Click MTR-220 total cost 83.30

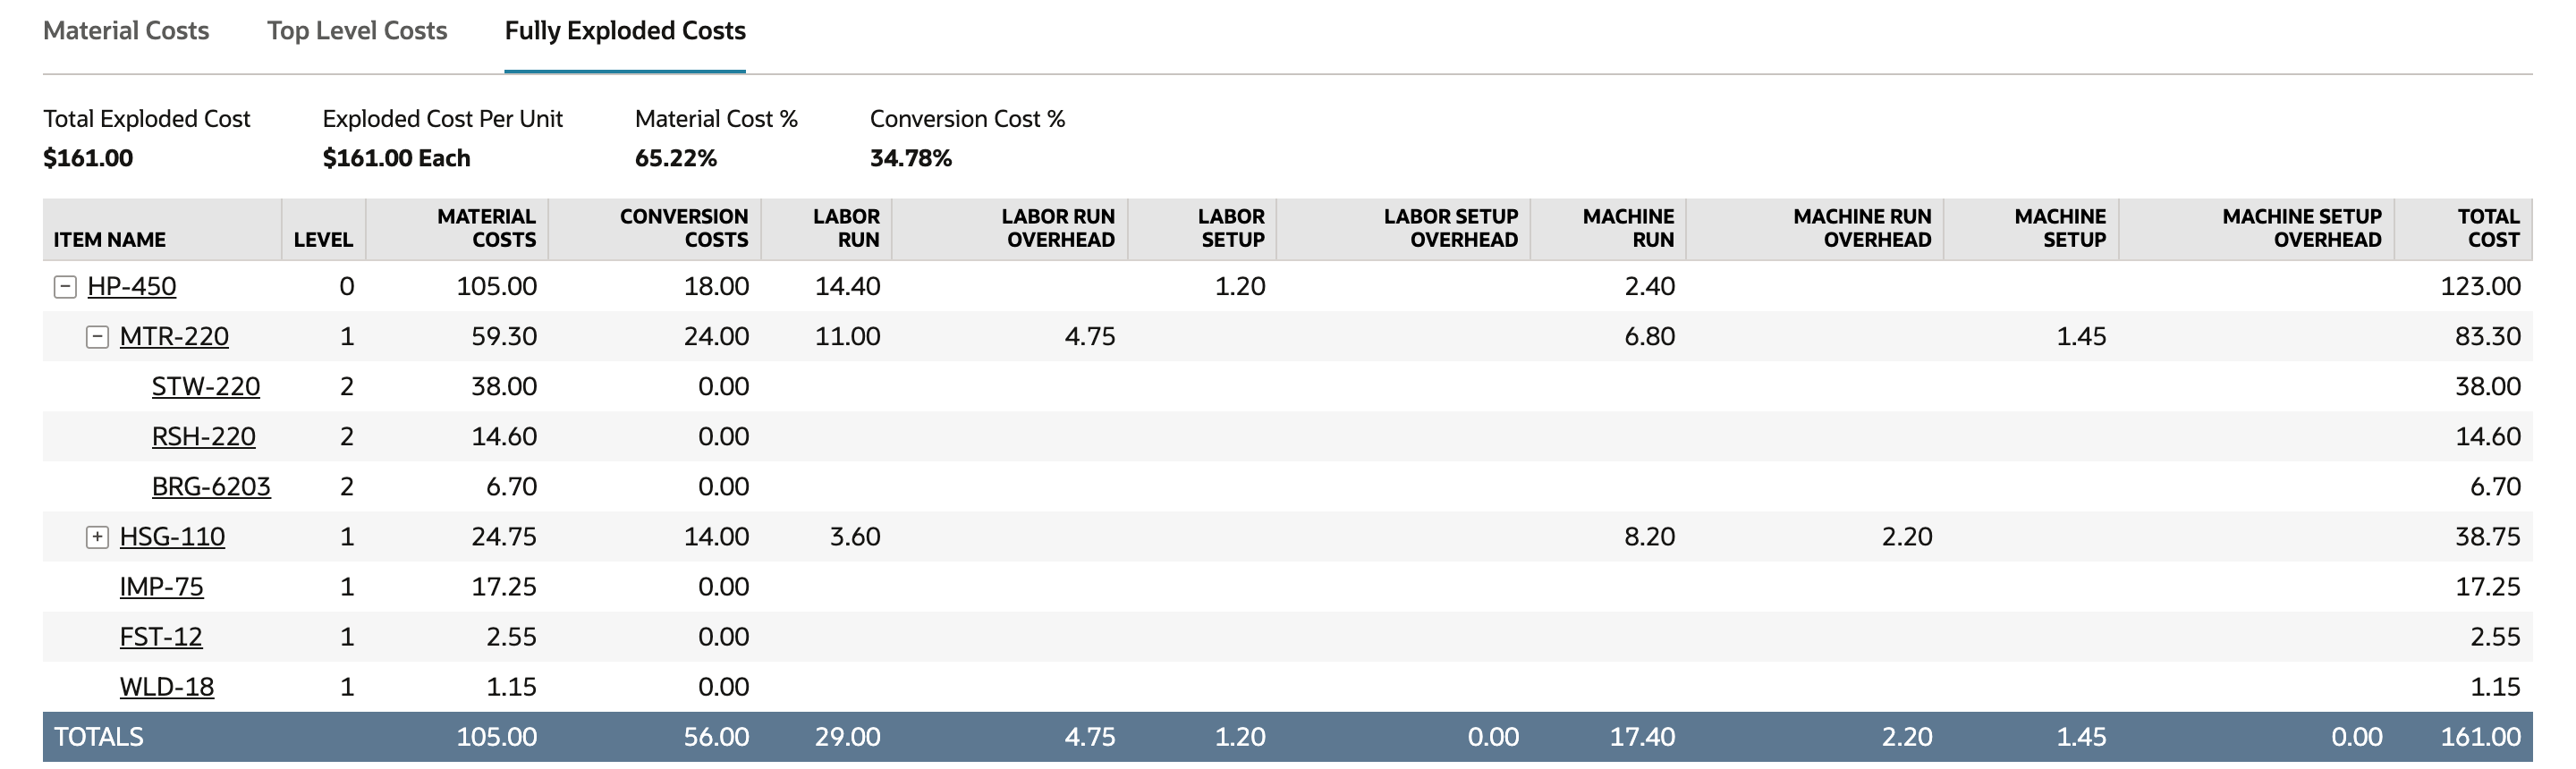(2488, 336)
